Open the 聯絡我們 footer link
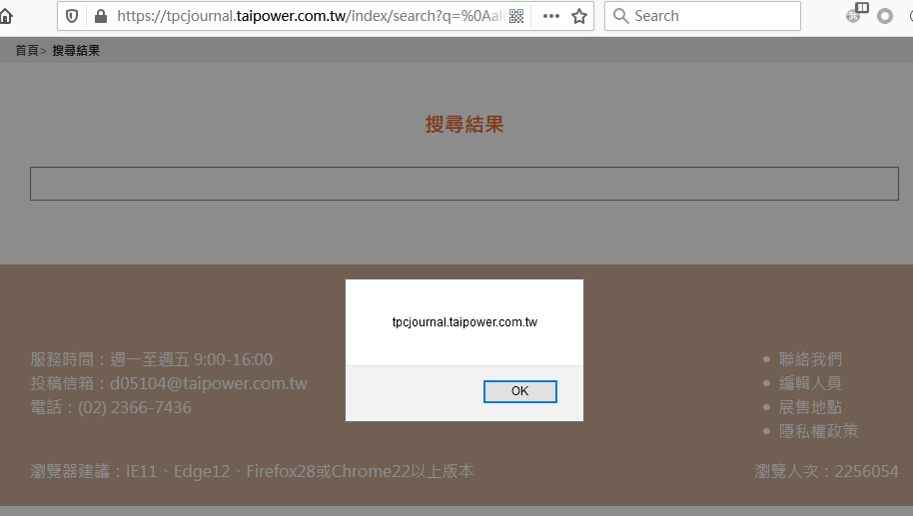 tap(810, 359)
